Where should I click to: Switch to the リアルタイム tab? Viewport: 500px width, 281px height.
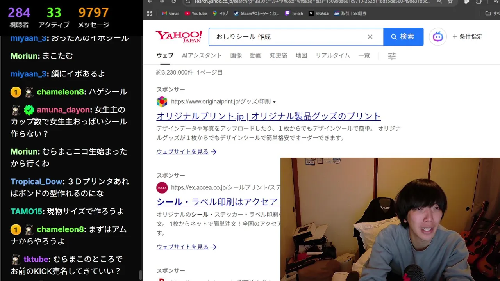pyautogui.click(x=332, y=55)
